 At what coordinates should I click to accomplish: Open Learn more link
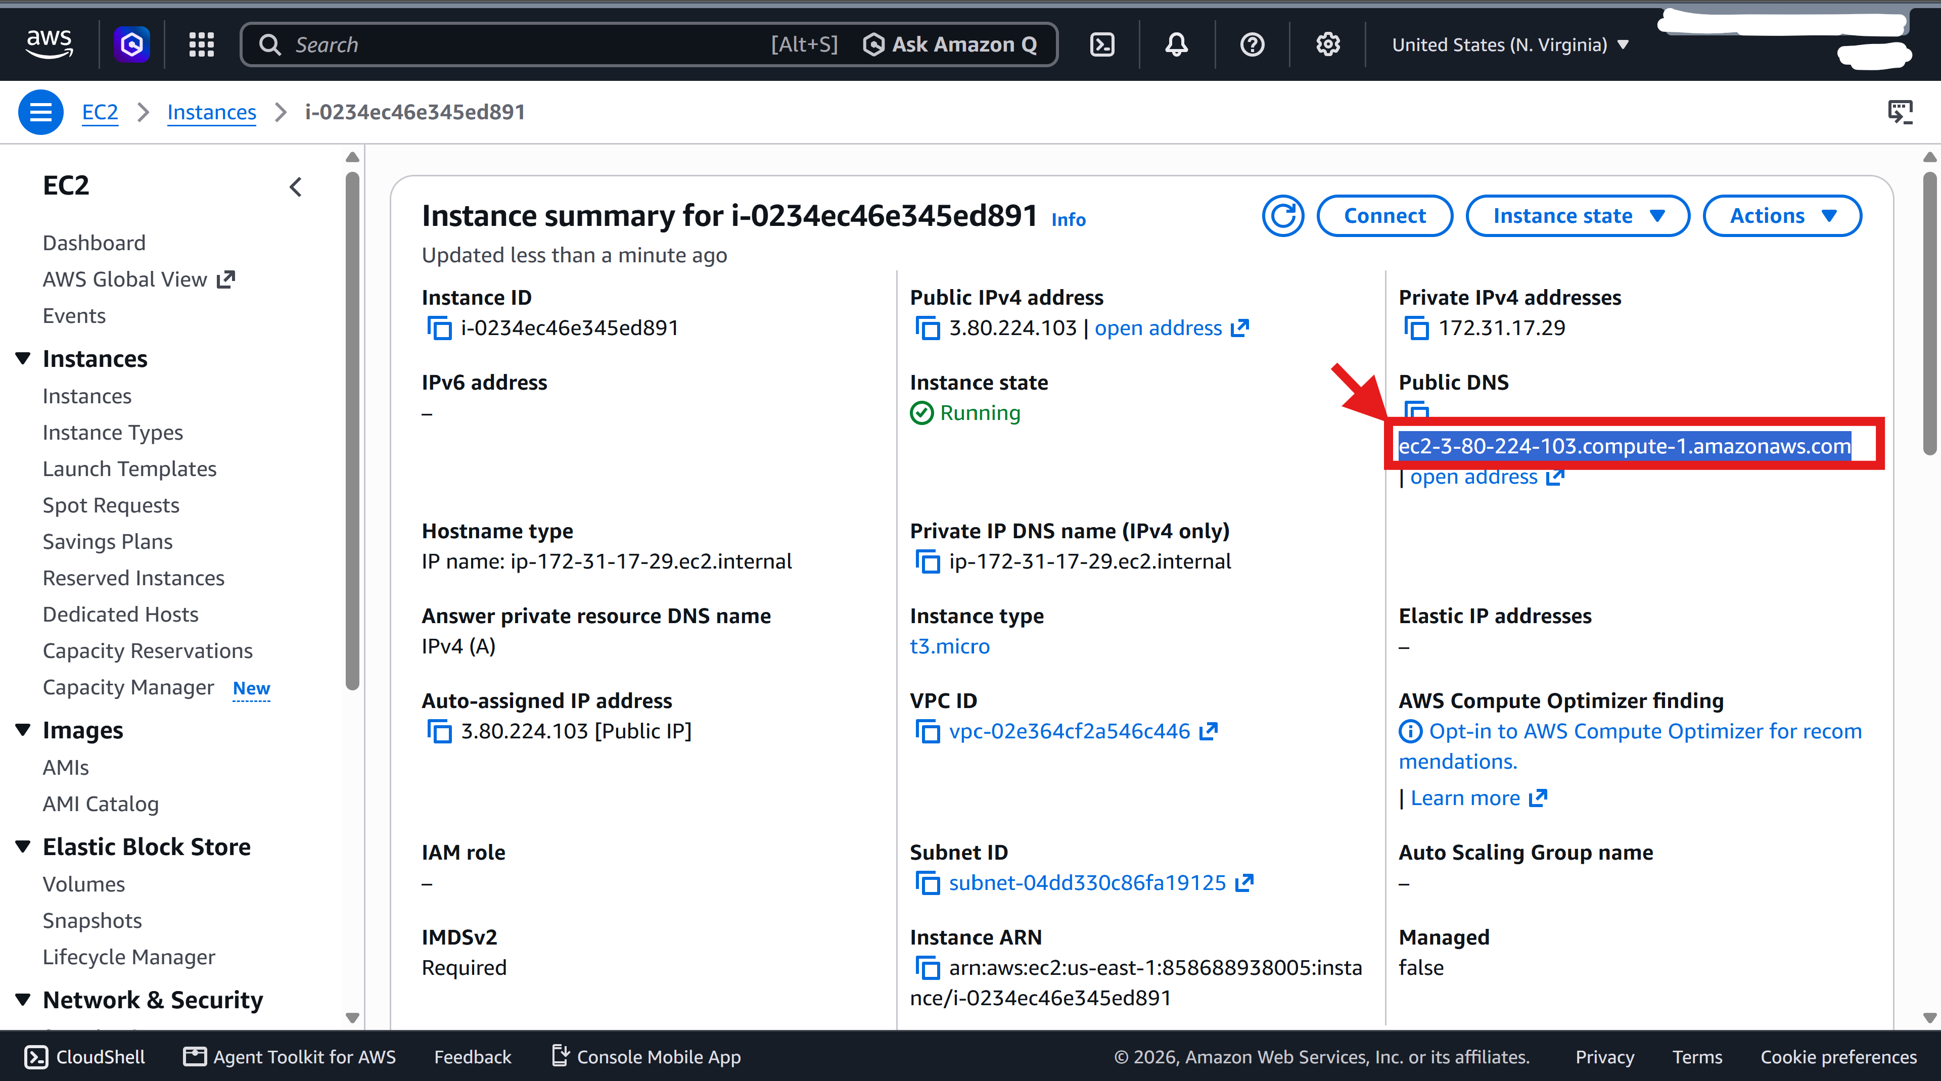(1478, 798)
